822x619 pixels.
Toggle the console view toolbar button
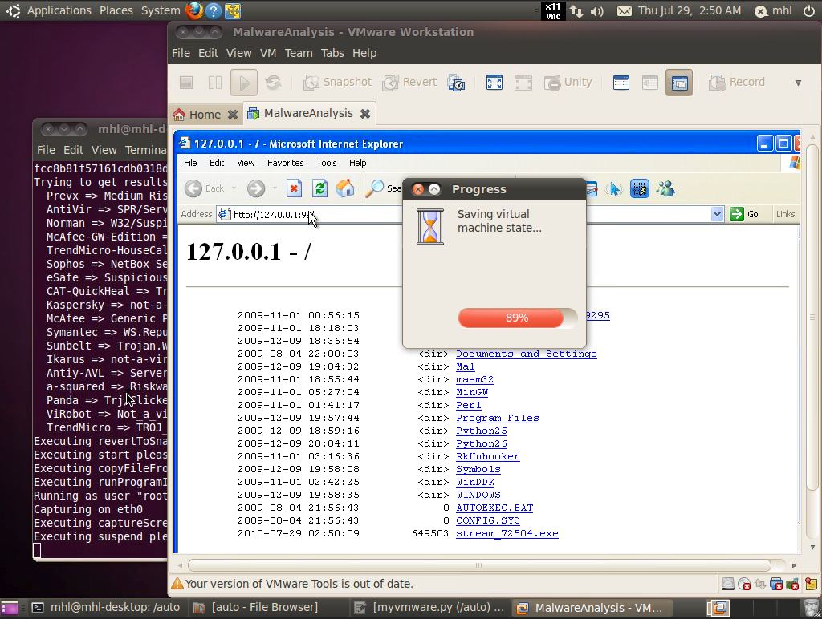[678, 83]
